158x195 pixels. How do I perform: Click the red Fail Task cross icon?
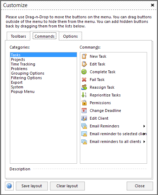tap(84, 80)
